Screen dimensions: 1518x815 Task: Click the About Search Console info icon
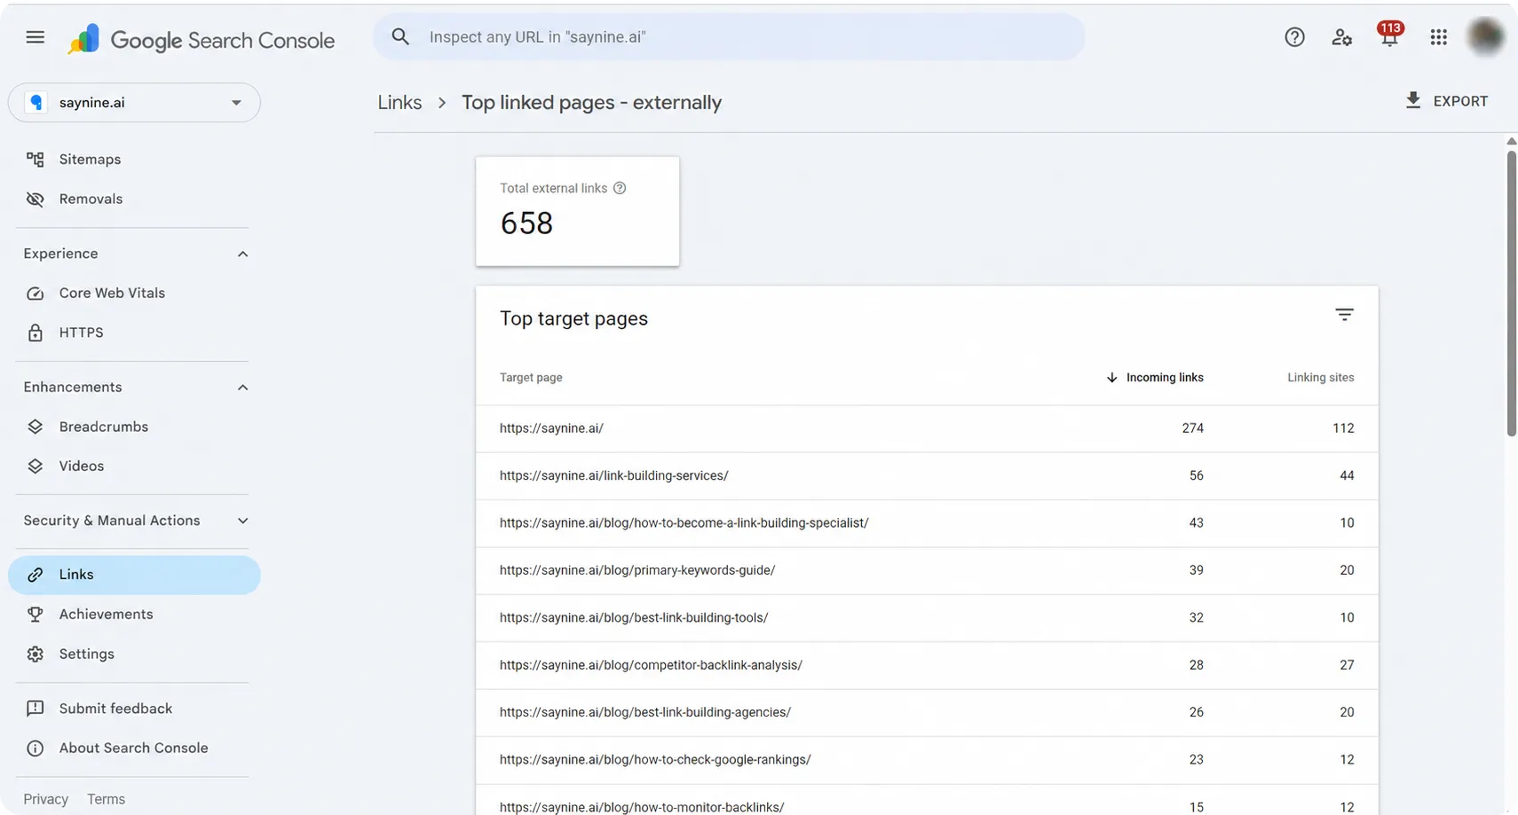[x=36, y=748]
